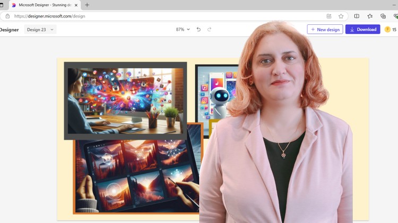The width and height of the screenshot is (398, 223).
Task: Click the New design button
Action: [x=325, y=30]
